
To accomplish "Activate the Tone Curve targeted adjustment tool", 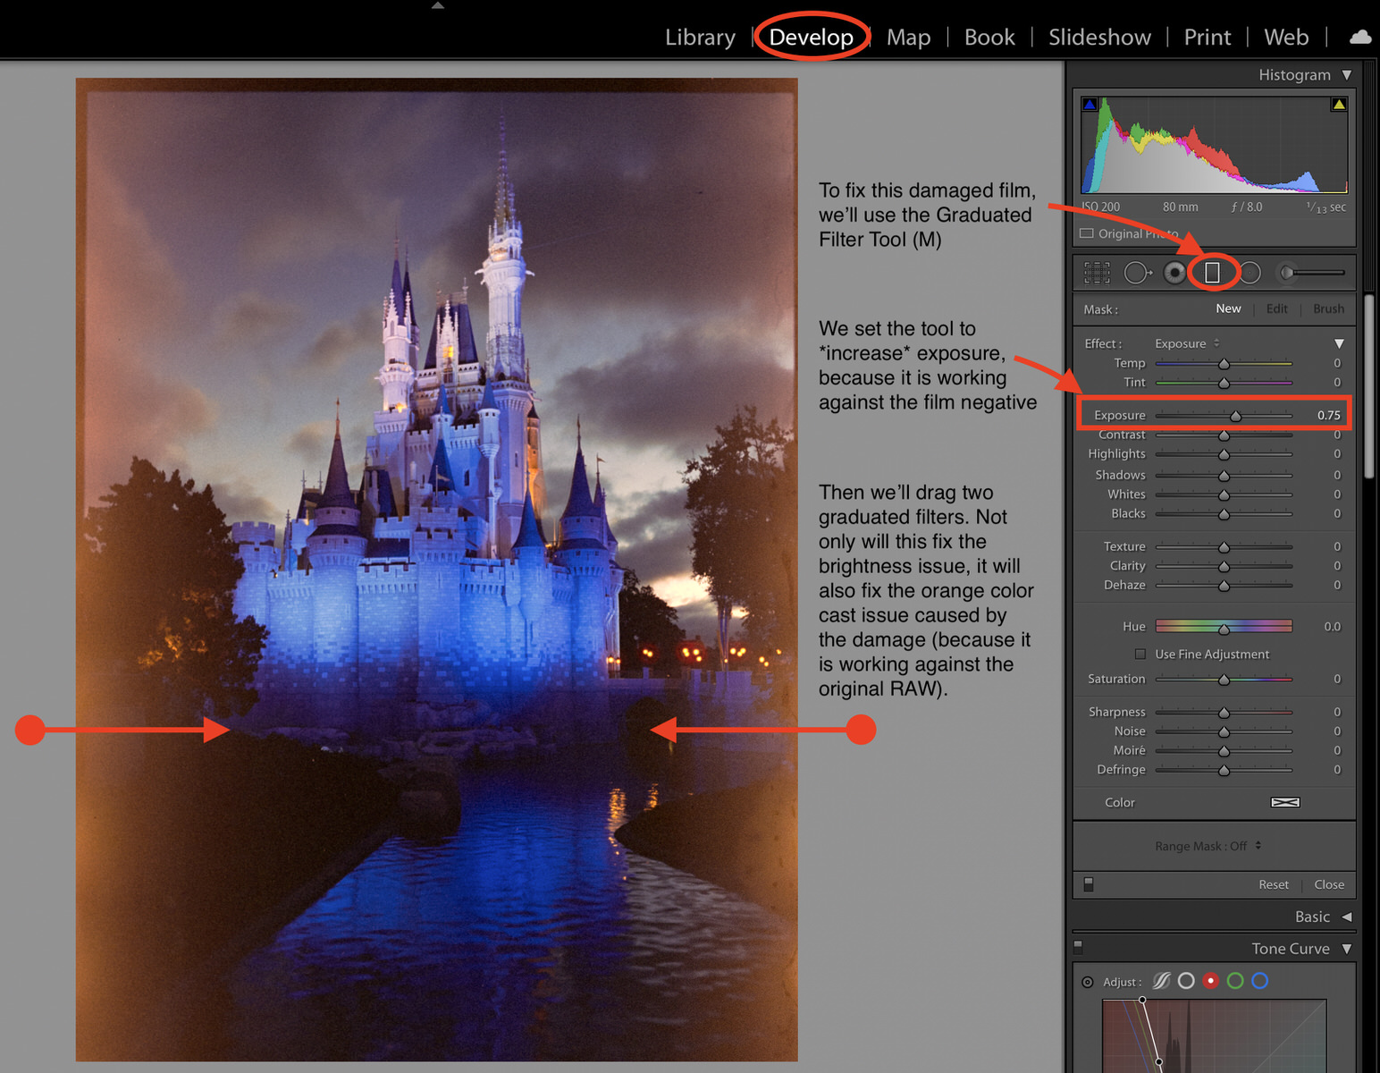I will 1088,982.
